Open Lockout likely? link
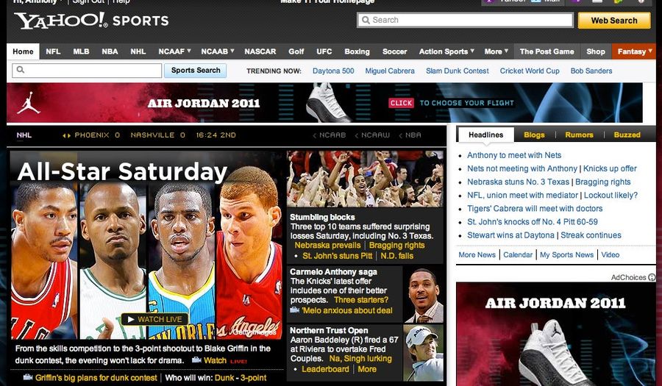Image resolution: width=662 pixels, height=386 pixels. (611, 196)
